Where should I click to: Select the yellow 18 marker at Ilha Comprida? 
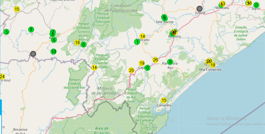tap(213, 65)
